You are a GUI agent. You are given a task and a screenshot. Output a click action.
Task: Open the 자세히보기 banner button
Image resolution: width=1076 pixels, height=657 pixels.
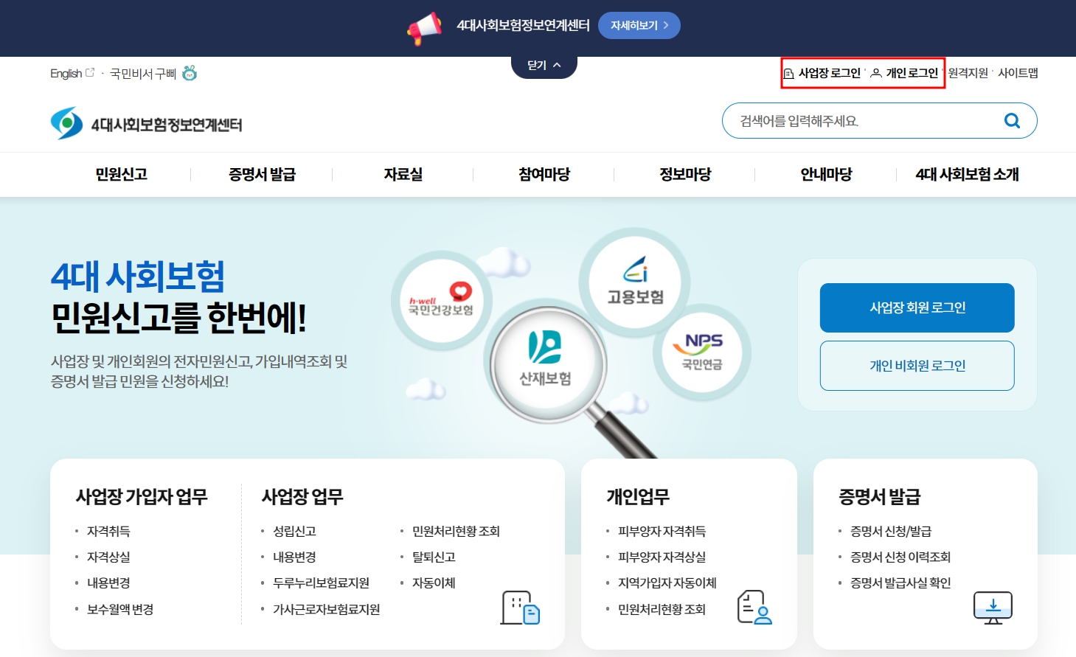(x=639, y=25)
